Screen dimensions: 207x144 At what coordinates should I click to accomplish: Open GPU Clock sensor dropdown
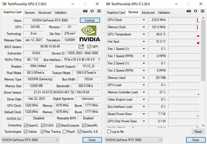tap(144, 20)
